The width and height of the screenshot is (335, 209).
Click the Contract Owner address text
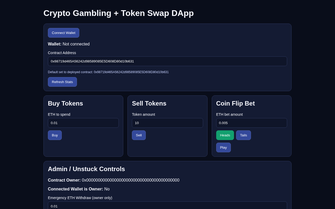(130, 180)
